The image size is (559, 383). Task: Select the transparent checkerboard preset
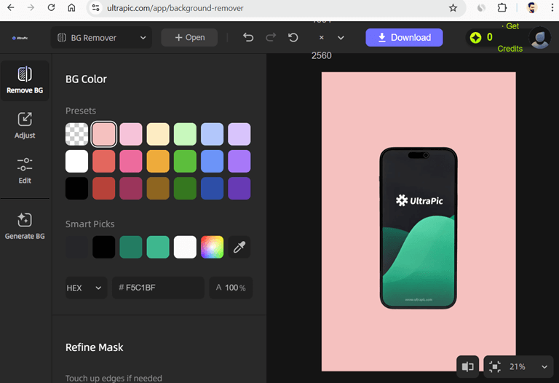pos(76,134)
